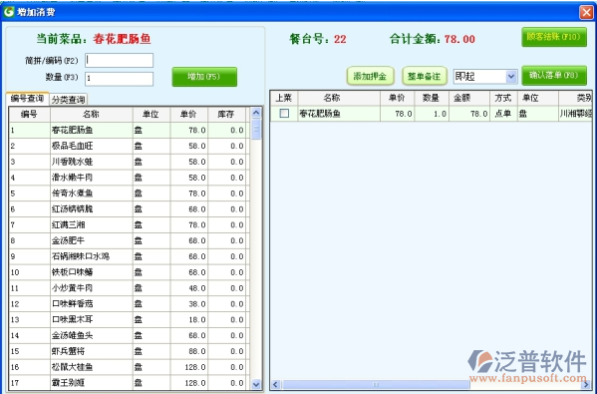Close the 增加消费 dialog window

pyautogui.click(x=586, y=12)
